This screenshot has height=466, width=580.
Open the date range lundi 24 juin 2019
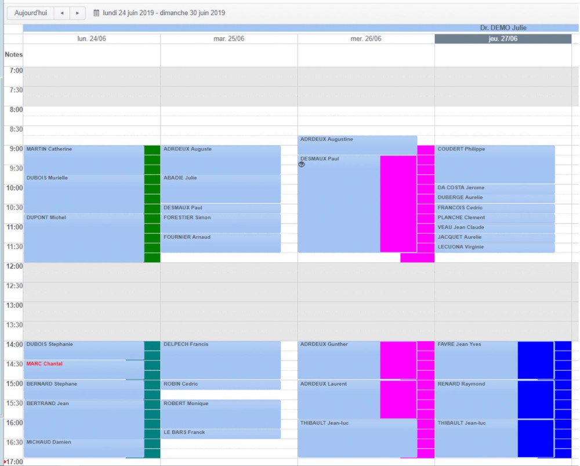164,13
